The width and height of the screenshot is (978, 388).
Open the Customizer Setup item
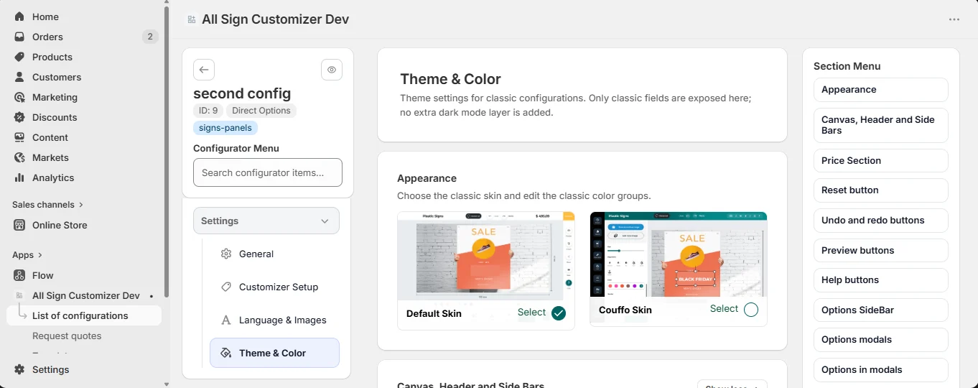tap(274, 287)
